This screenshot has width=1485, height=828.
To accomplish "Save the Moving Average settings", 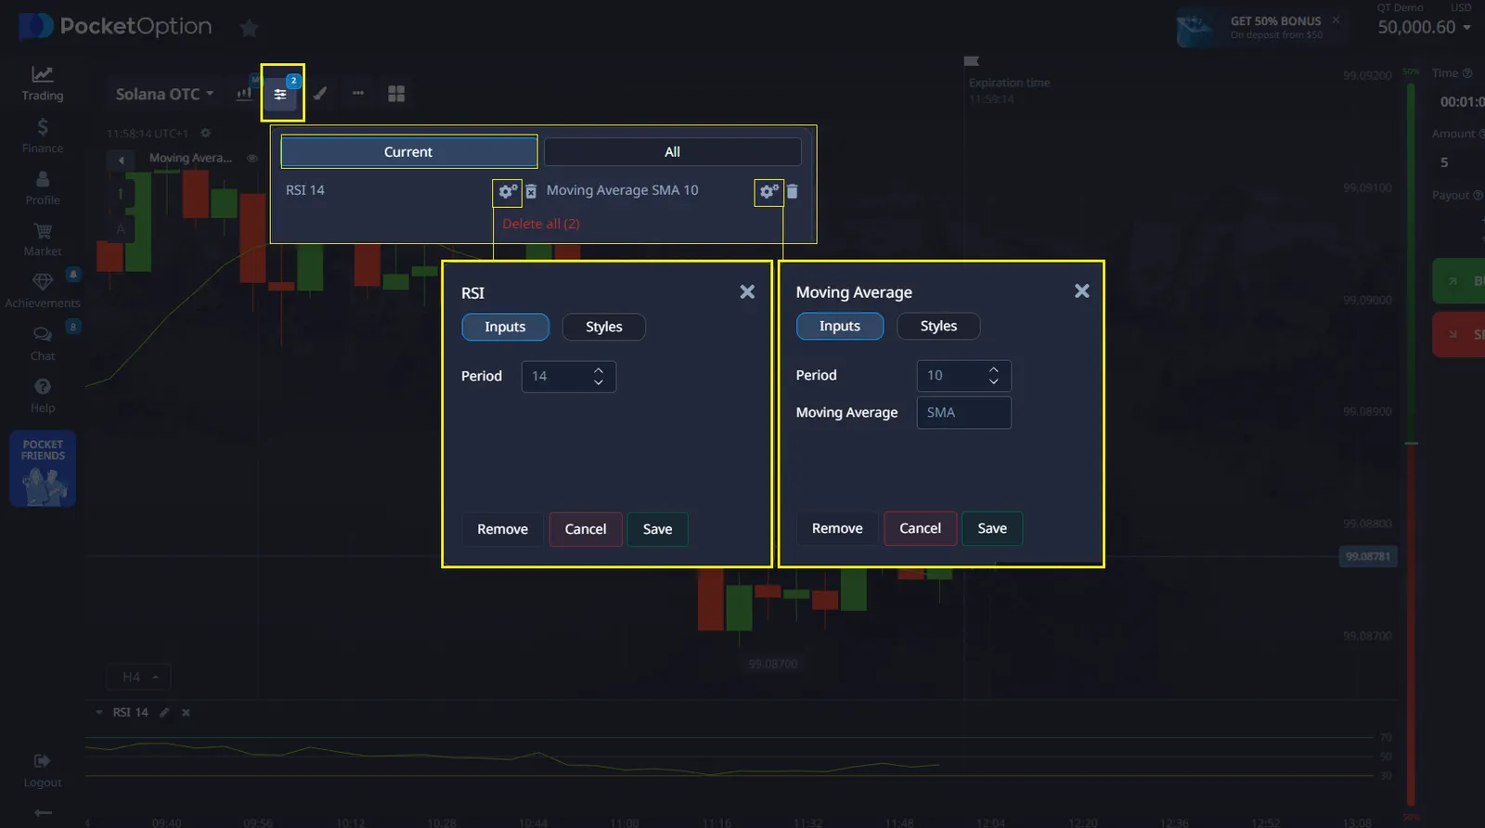I will 991,528.
